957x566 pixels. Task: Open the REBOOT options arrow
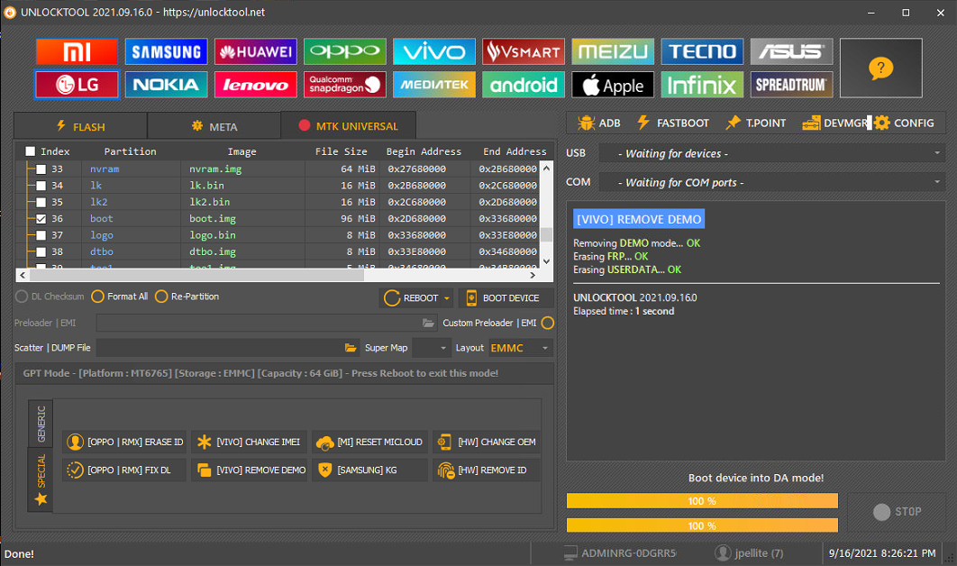coord(447,298)
